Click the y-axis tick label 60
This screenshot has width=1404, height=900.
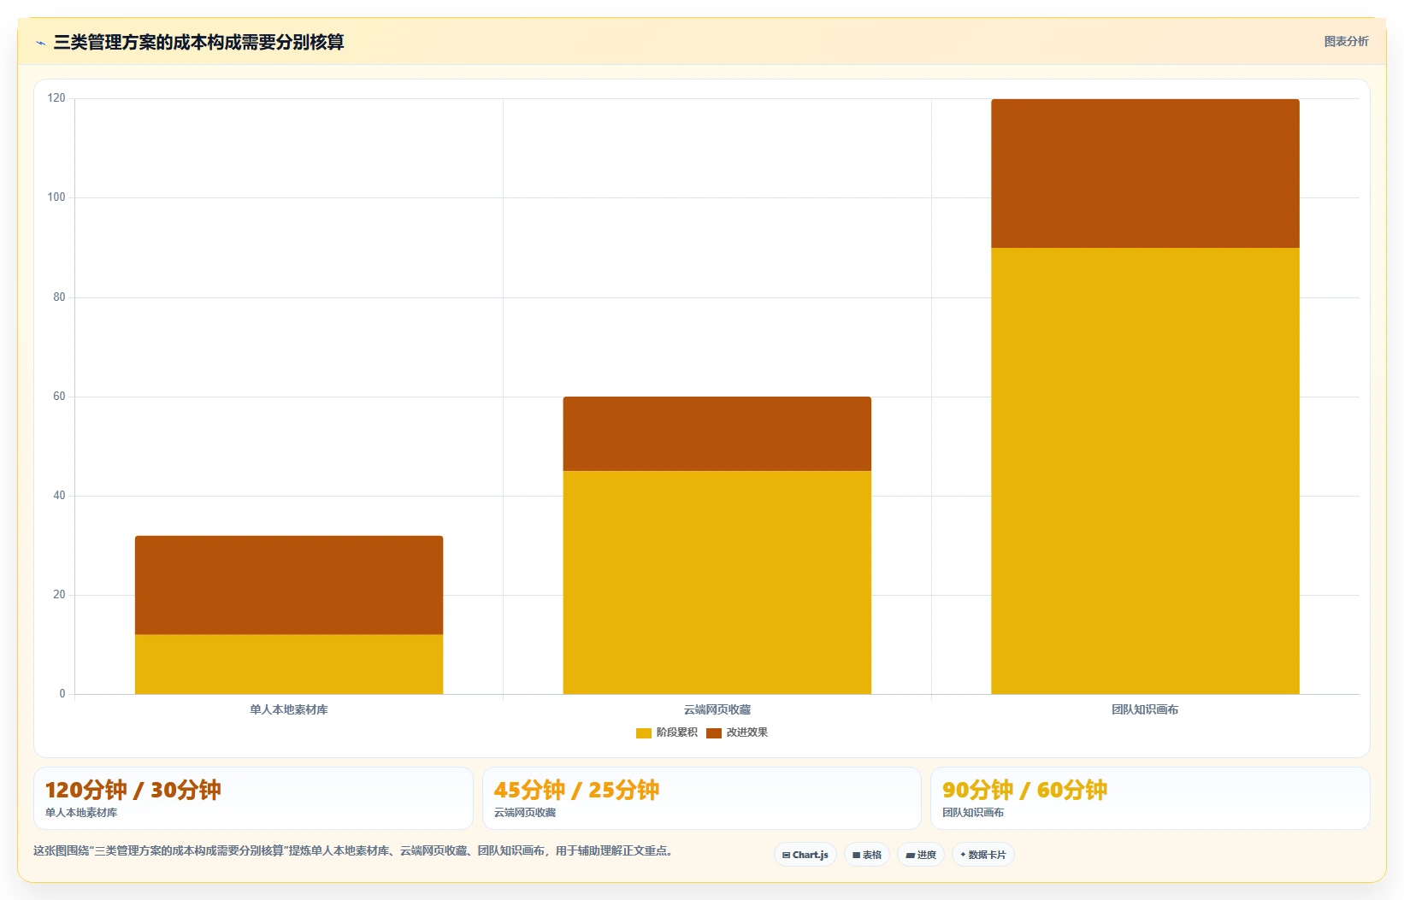(59, 397)
